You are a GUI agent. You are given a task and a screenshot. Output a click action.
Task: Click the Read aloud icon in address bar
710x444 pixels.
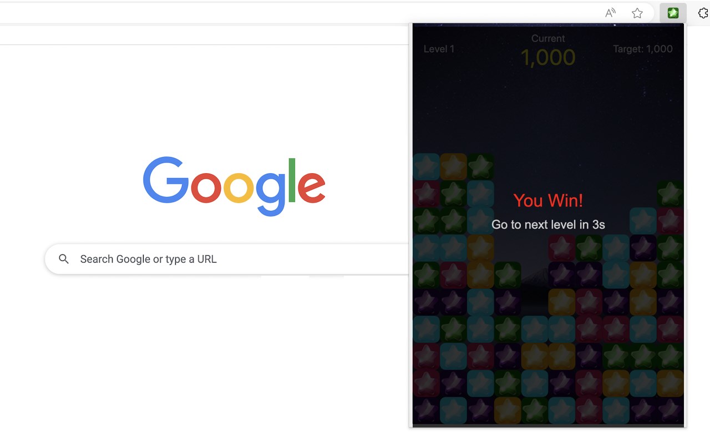tap(610, 13)
